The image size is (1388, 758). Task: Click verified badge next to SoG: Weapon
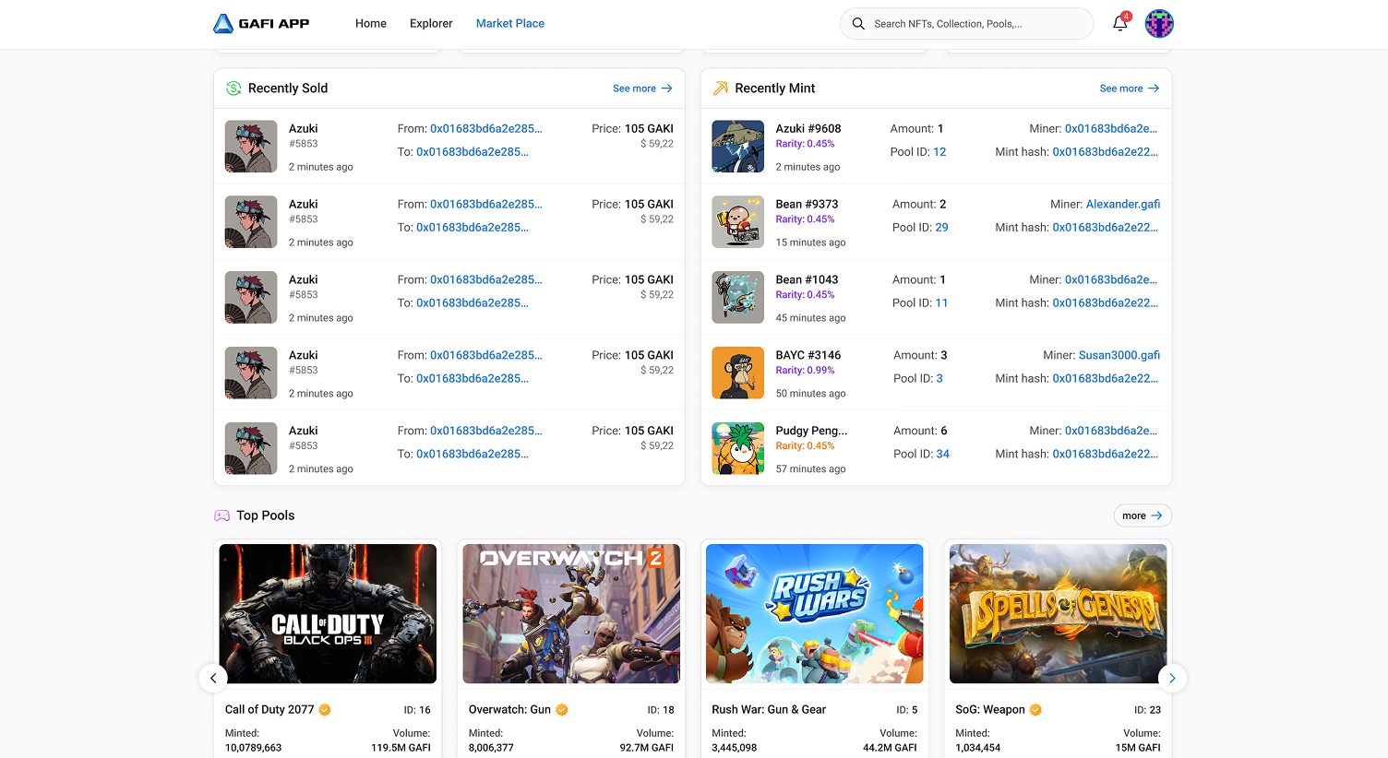tap(1035, 710)
